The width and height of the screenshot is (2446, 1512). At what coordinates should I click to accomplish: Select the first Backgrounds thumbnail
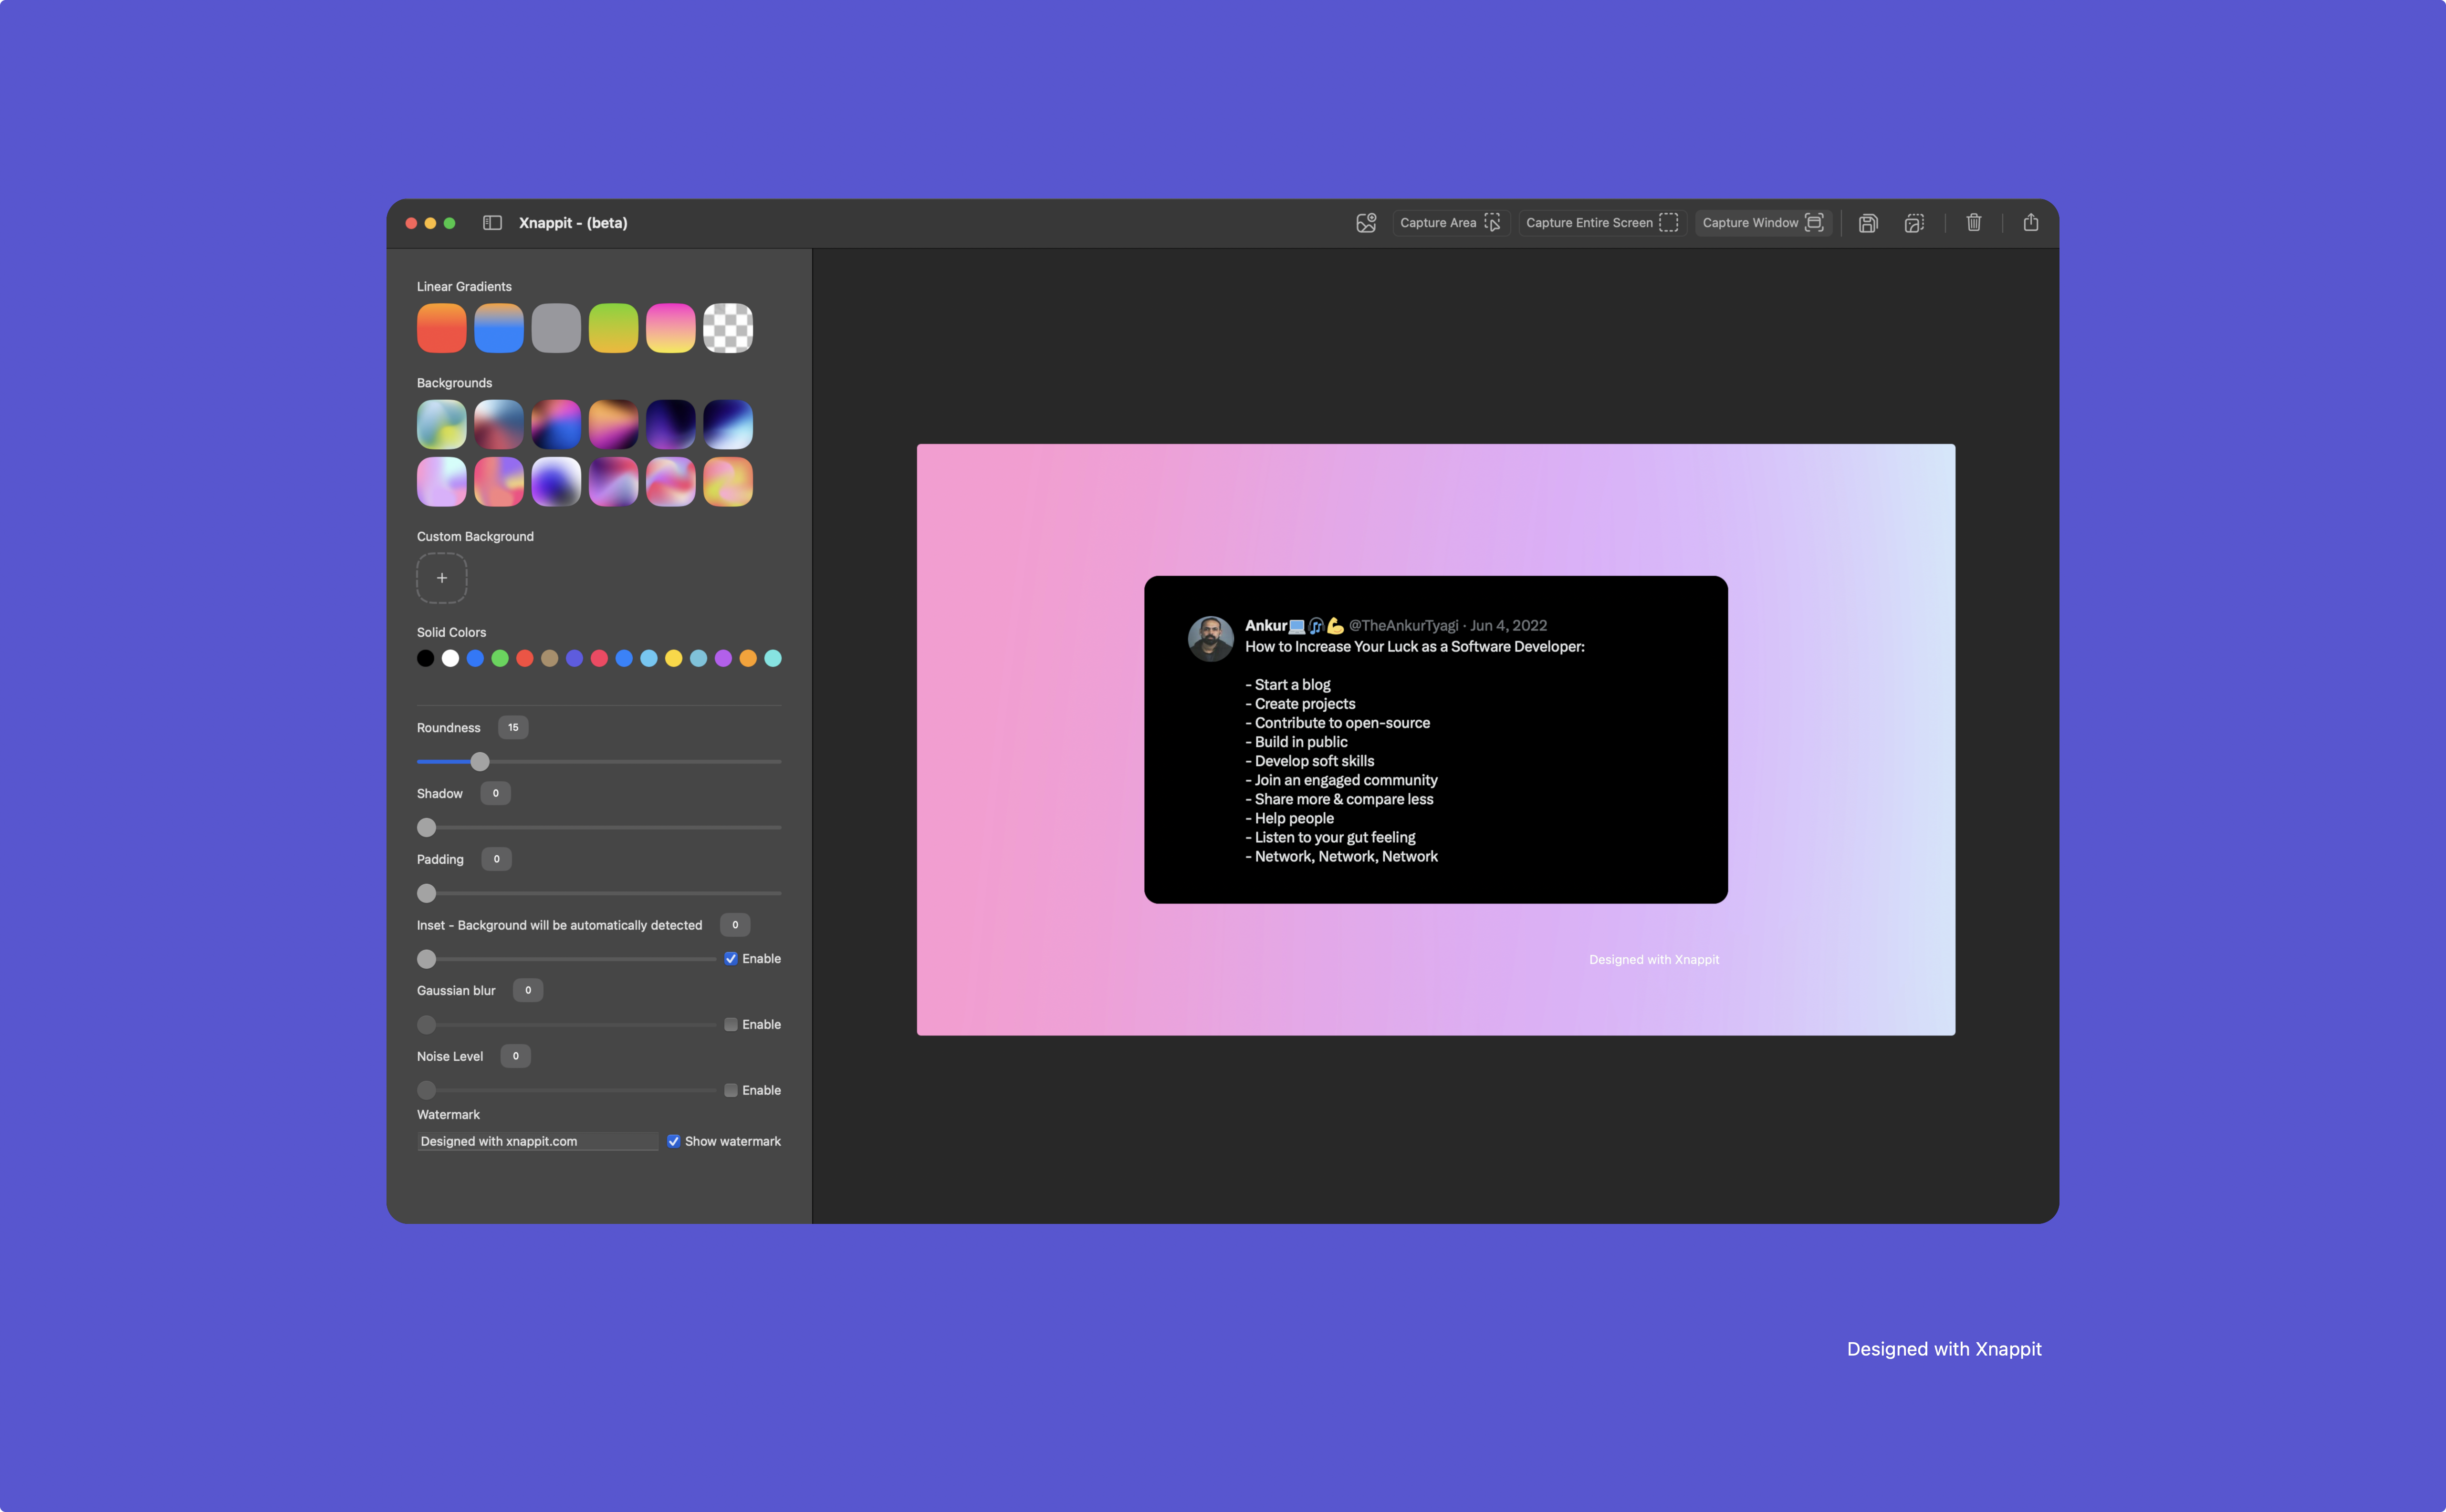tap(441, 424)
